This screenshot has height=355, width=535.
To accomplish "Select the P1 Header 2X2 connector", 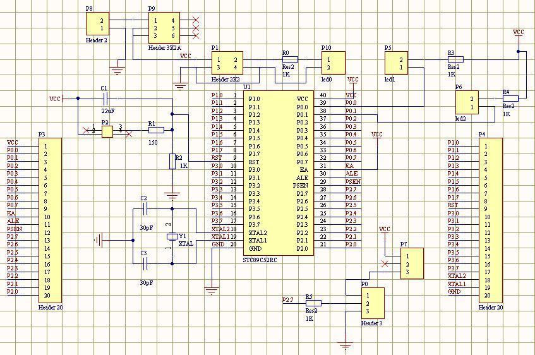I will coord(227,63).
